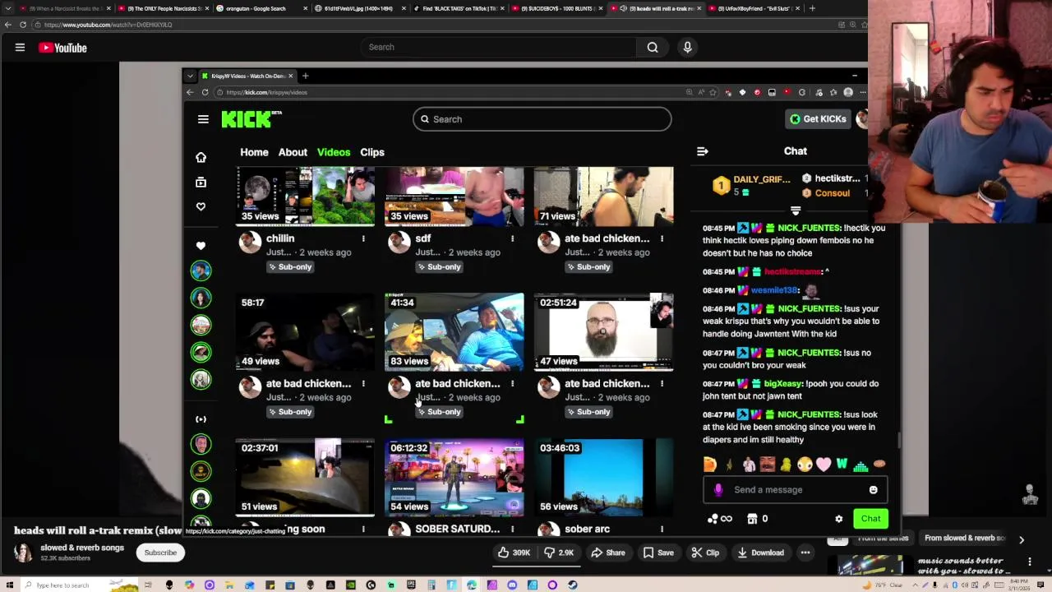Open the 'chillin' video thumbnail

coord(305,196)
